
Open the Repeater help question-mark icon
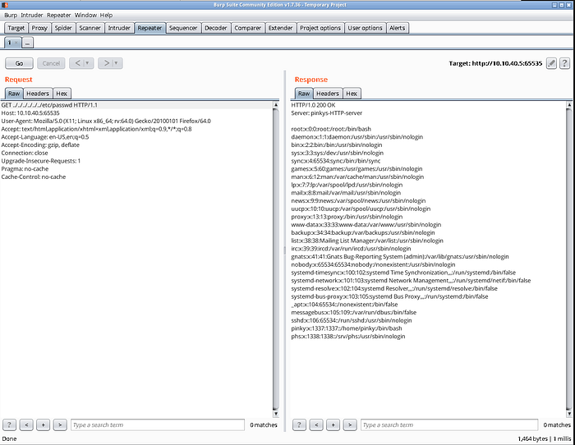tap(564, 63)
